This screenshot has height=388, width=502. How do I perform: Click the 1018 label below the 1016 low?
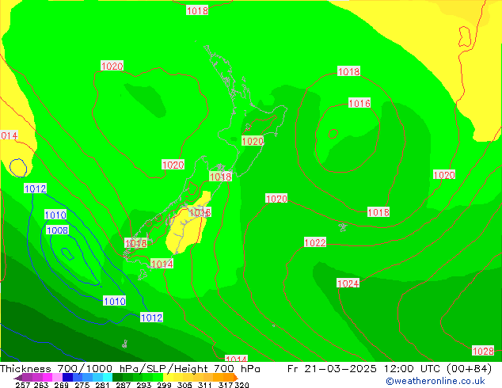pyautogui.click(x=378, y=212)
